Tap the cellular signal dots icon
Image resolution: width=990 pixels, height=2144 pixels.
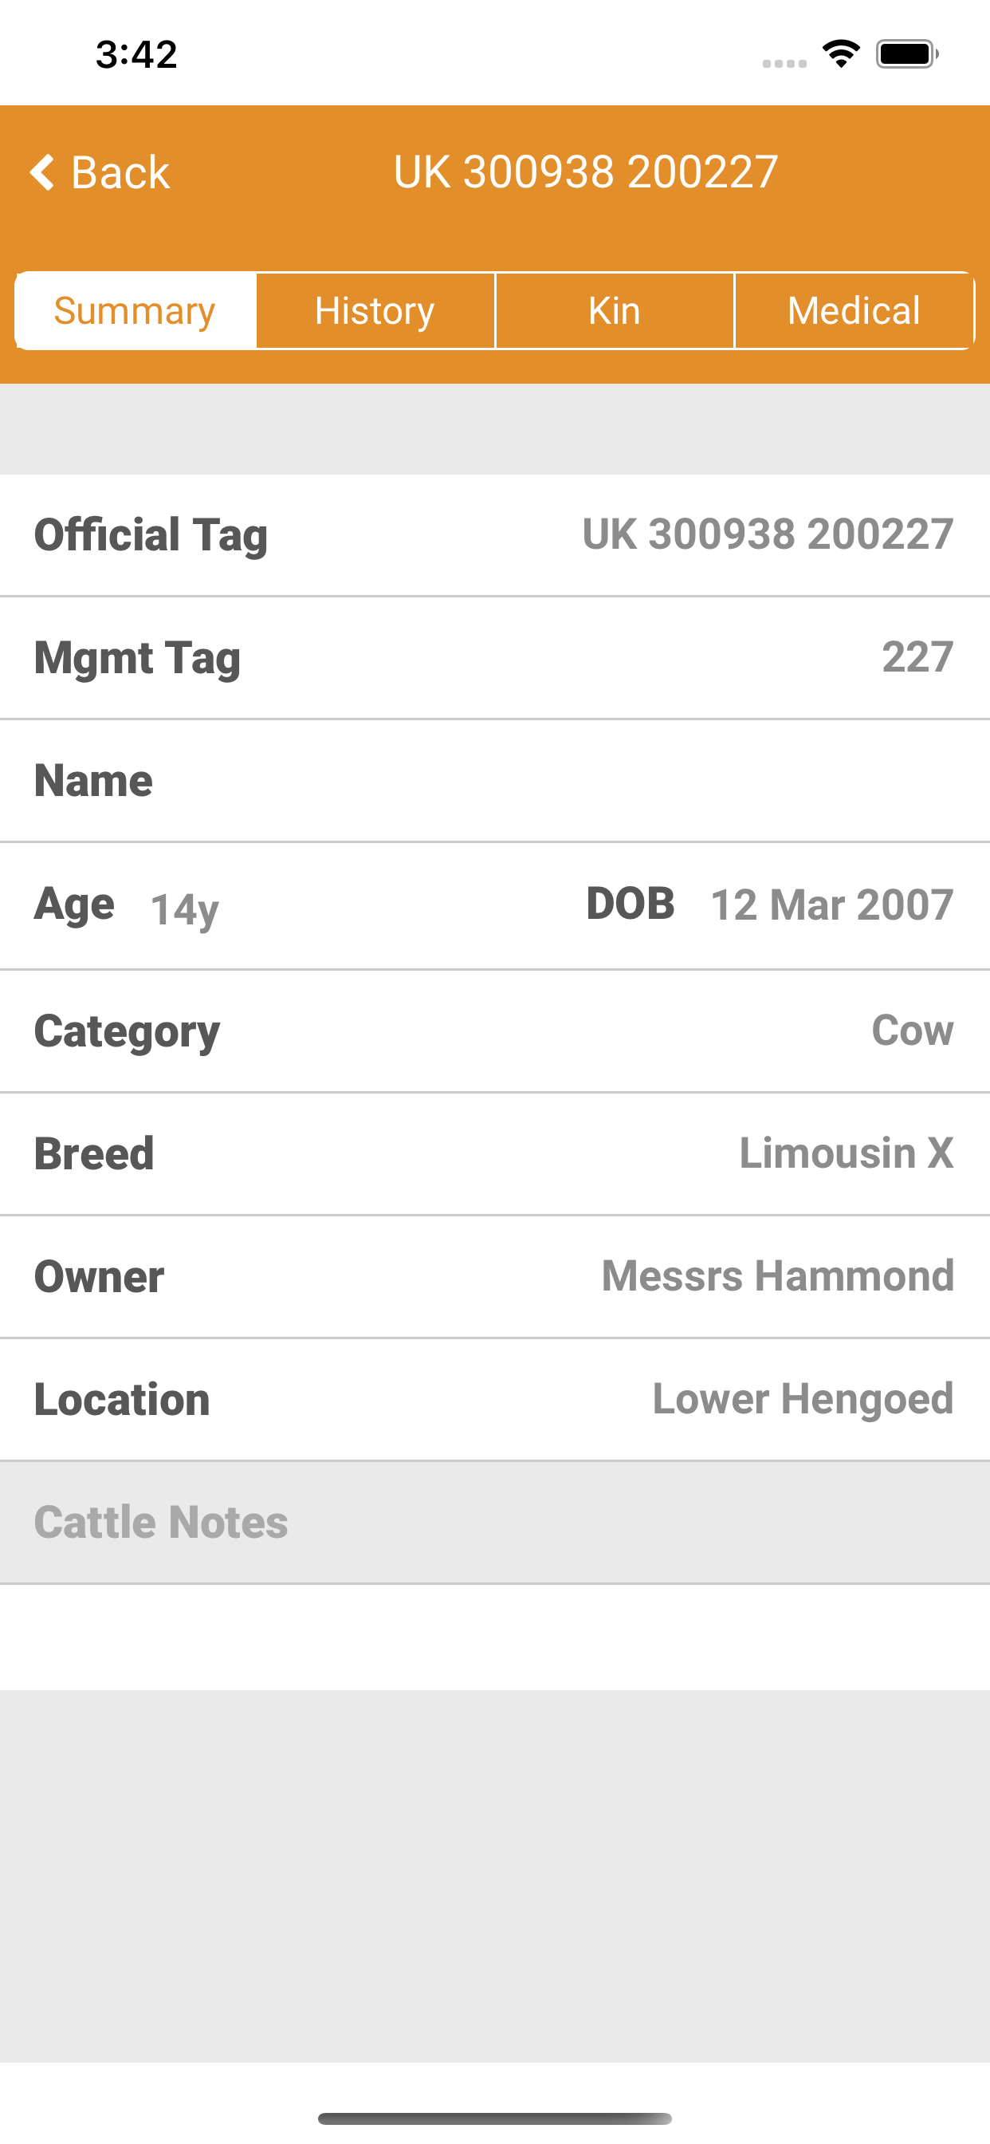[x=784, y=63]
